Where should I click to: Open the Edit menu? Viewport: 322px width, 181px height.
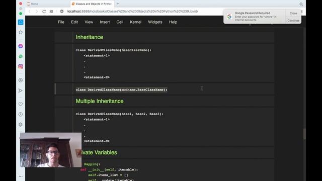tap(74, 22)
